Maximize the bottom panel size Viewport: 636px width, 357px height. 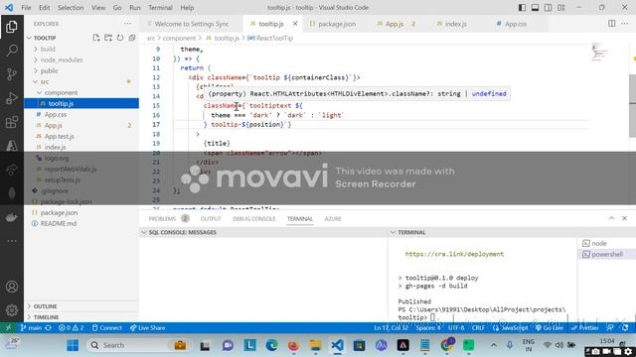(x=611, y=218)
